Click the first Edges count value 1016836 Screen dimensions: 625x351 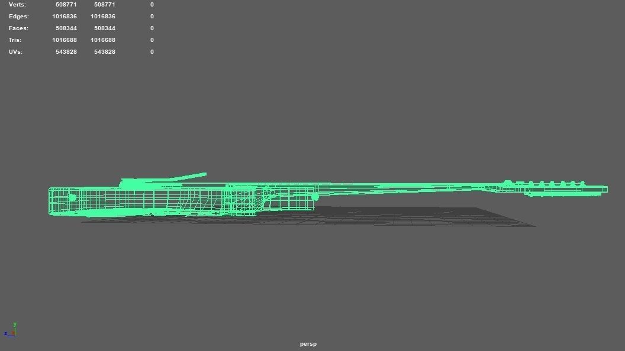pyautogui.click(x=65, y=17)
